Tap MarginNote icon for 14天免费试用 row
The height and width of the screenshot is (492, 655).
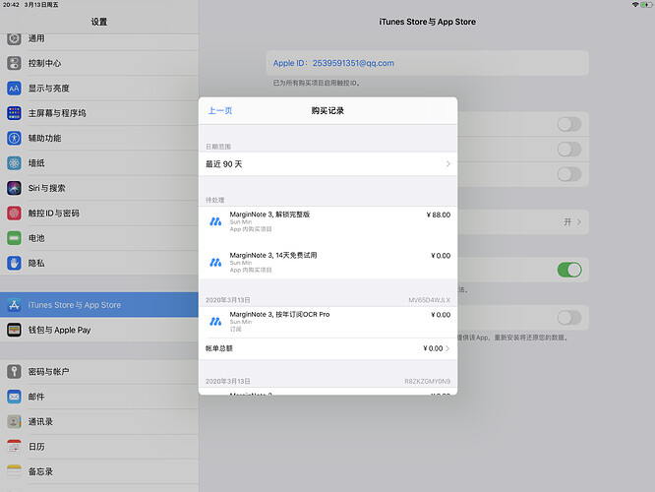click(215, 263)
